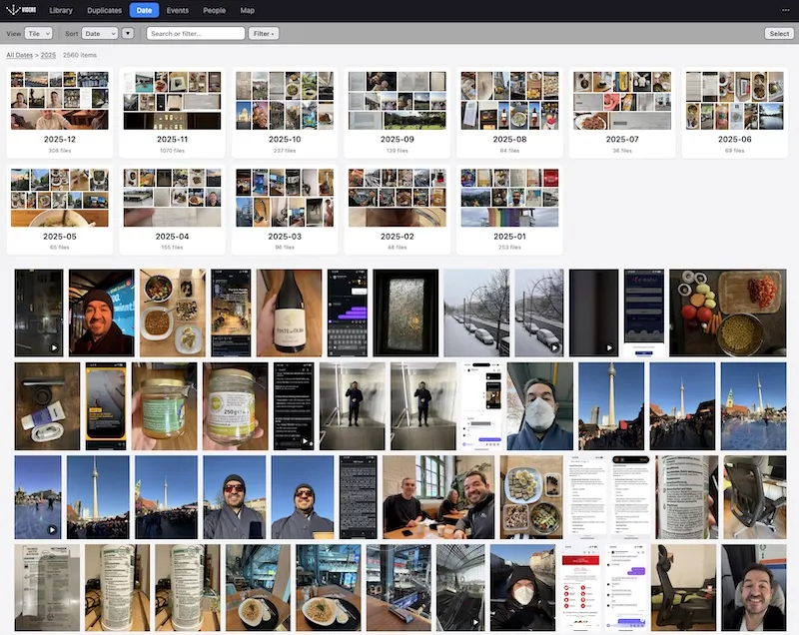Open the Sort Date dropdown
Image resolution: width=799 pixels, height=635 pixels.
tap(99, 34)
